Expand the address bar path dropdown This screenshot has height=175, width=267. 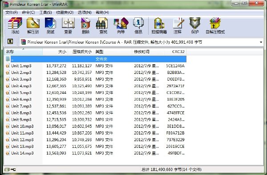point(261,42)
